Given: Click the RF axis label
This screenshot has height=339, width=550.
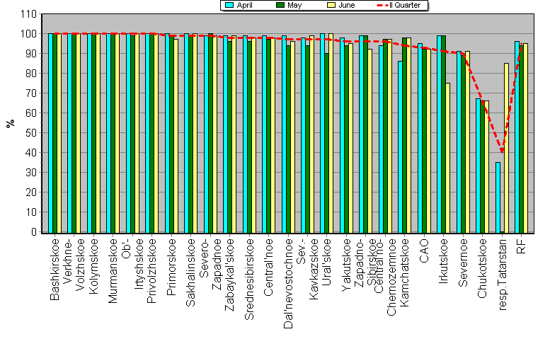Looking at the screenshot, I should 521,246.
